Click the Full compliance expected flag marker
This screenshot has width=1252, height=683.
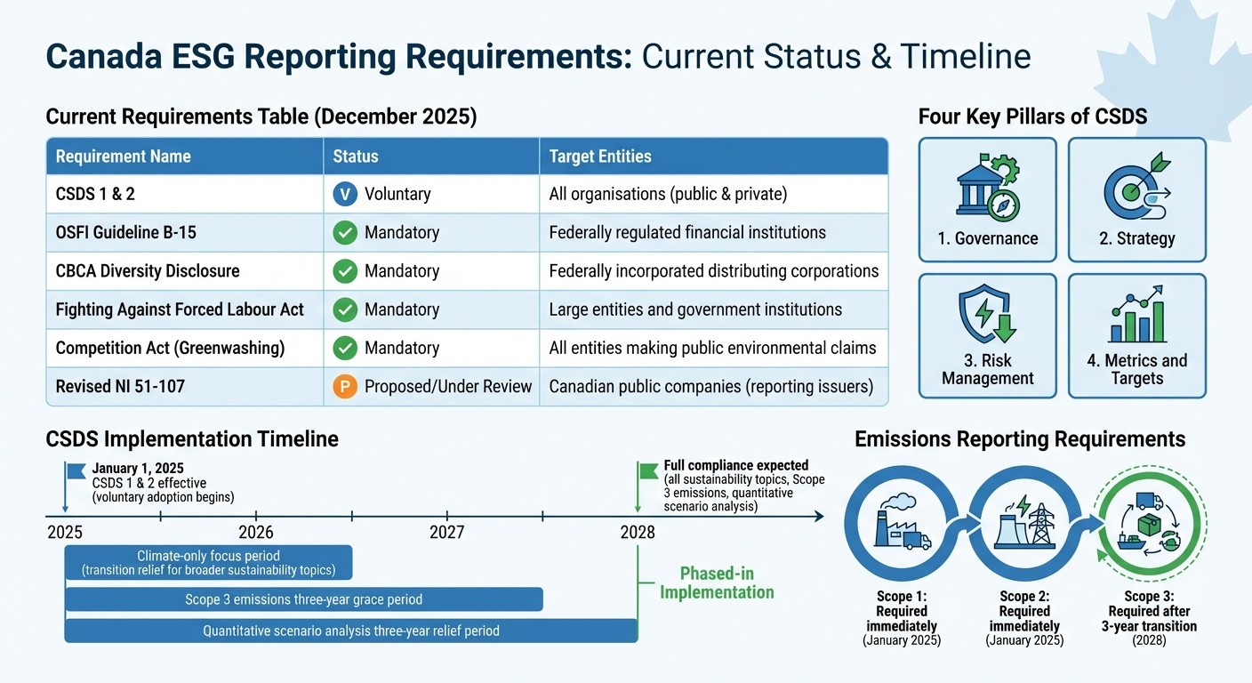[646, 469]
